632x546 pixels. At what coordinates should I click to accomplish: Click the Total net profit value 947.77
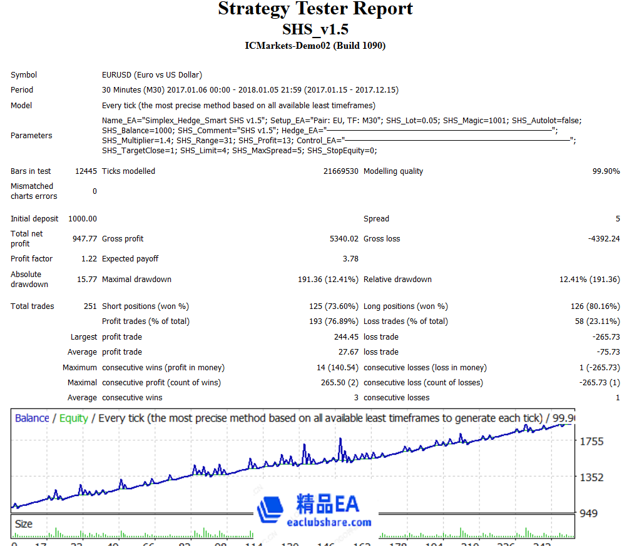coord(86,238)
